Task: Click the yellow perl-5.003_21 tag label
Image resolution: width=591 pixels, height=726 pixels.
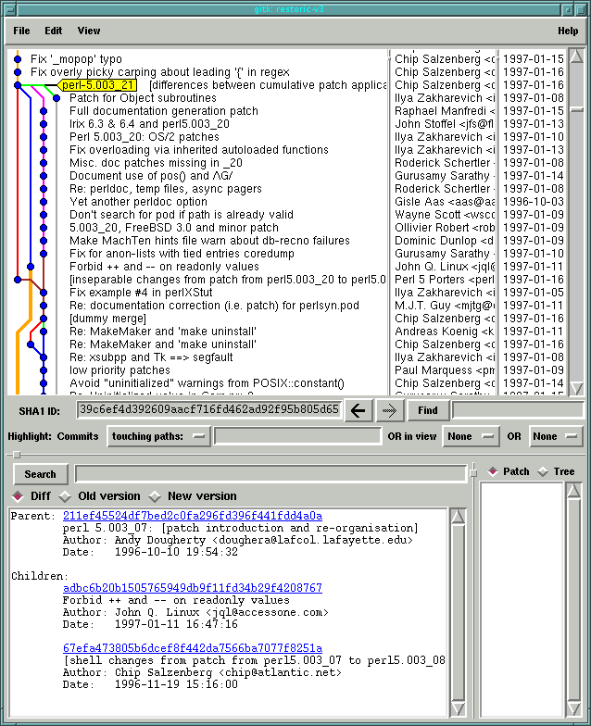Action: point(98,85)
